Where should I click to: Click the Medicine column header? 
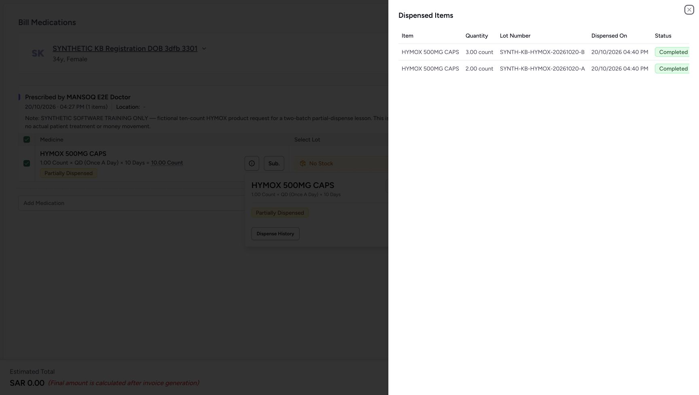point(51,139)
